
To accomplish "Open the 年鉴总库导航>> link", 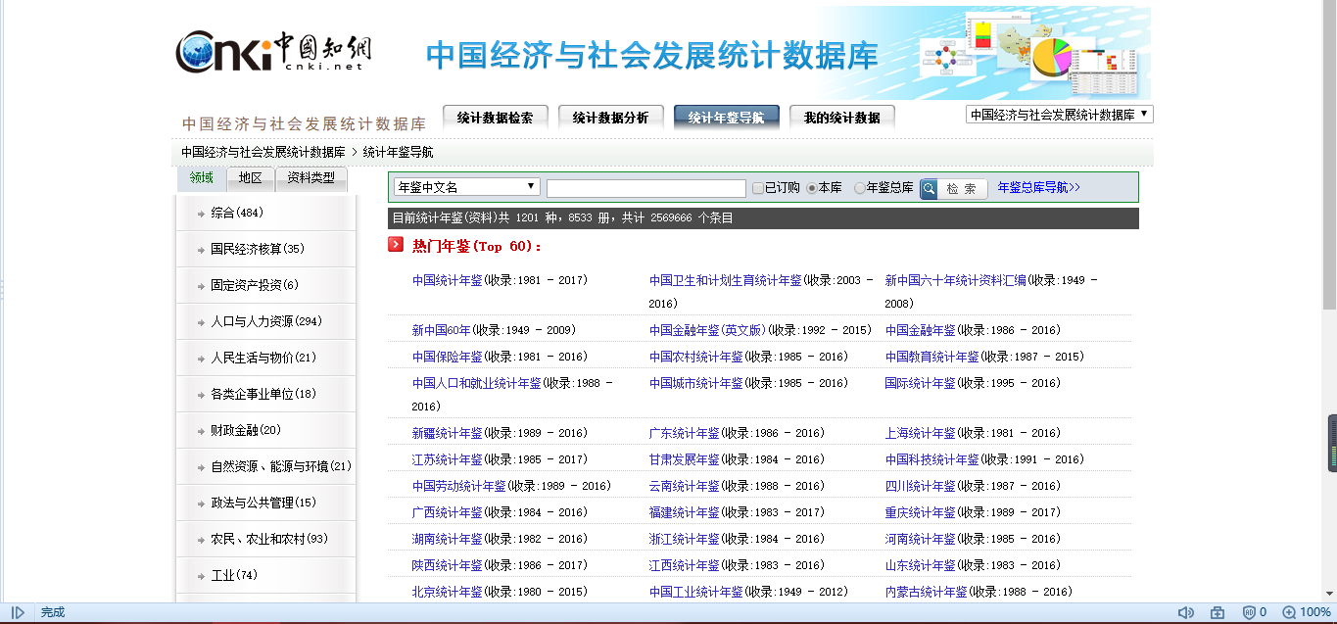I will [x=1039, y=187].
